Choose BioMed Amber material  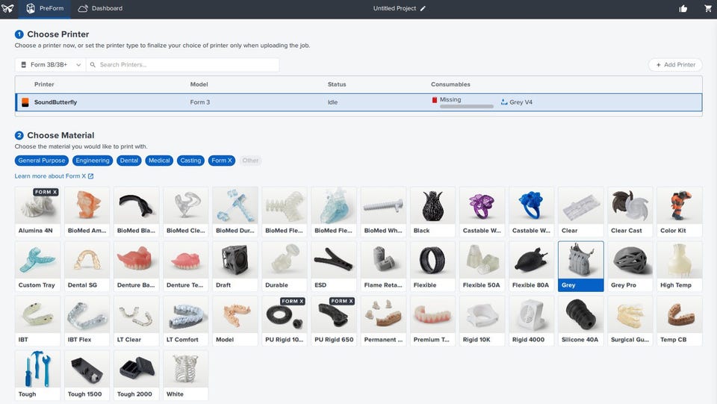[x=87, y=211]
